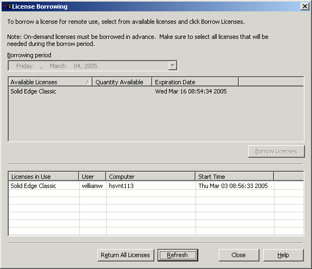Open Help for License Borrowing
The image size is (312, 269).
[x=283, y=255]
